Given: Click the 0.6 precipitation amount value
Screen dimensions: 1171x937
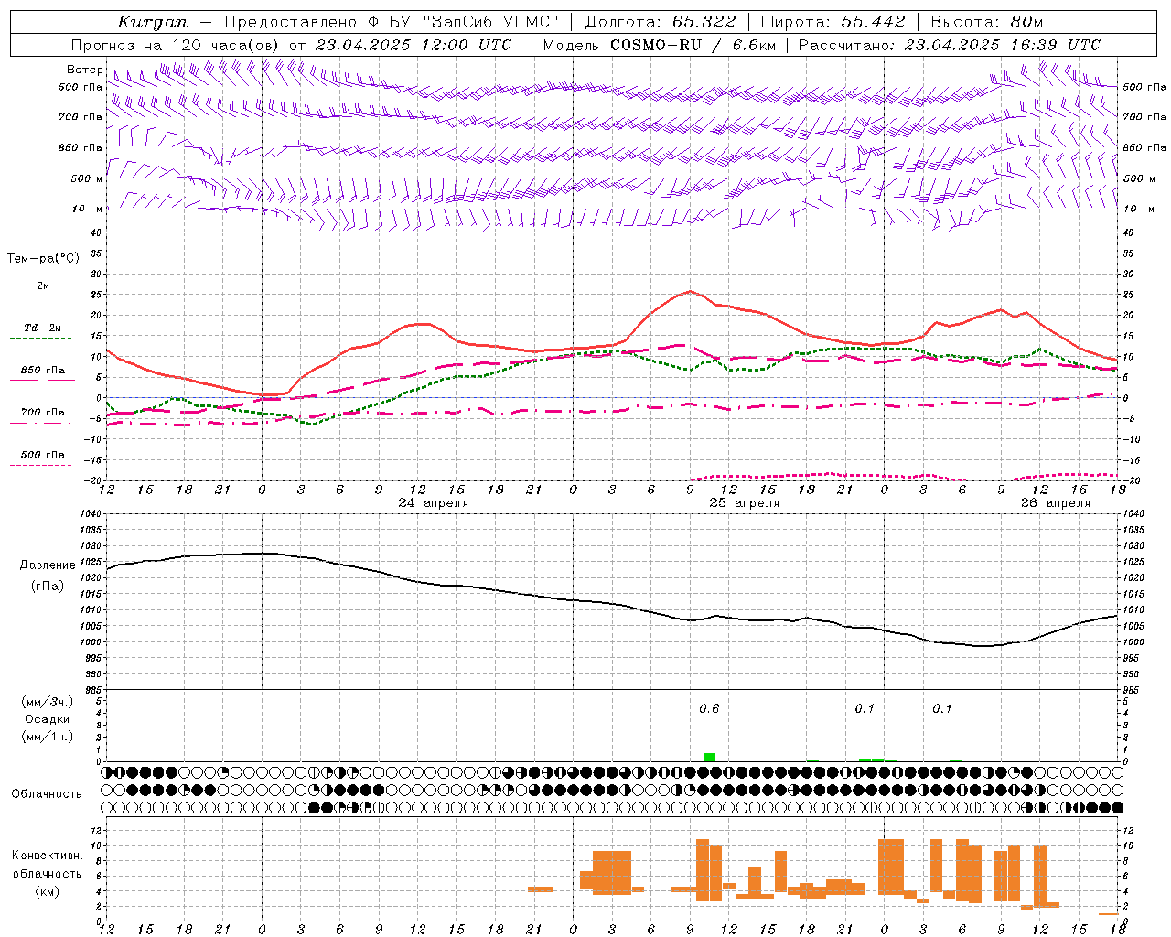Looking at the screenshot, I should coord(709,708).
